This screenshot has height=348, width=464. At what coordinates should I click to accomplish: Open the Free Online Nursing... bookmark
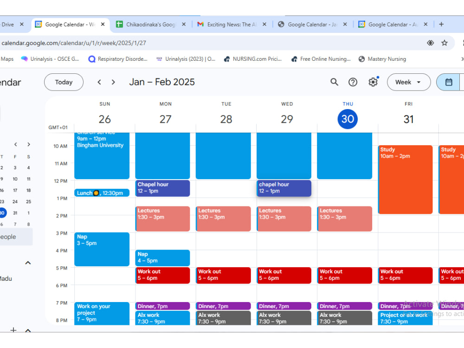321,59
